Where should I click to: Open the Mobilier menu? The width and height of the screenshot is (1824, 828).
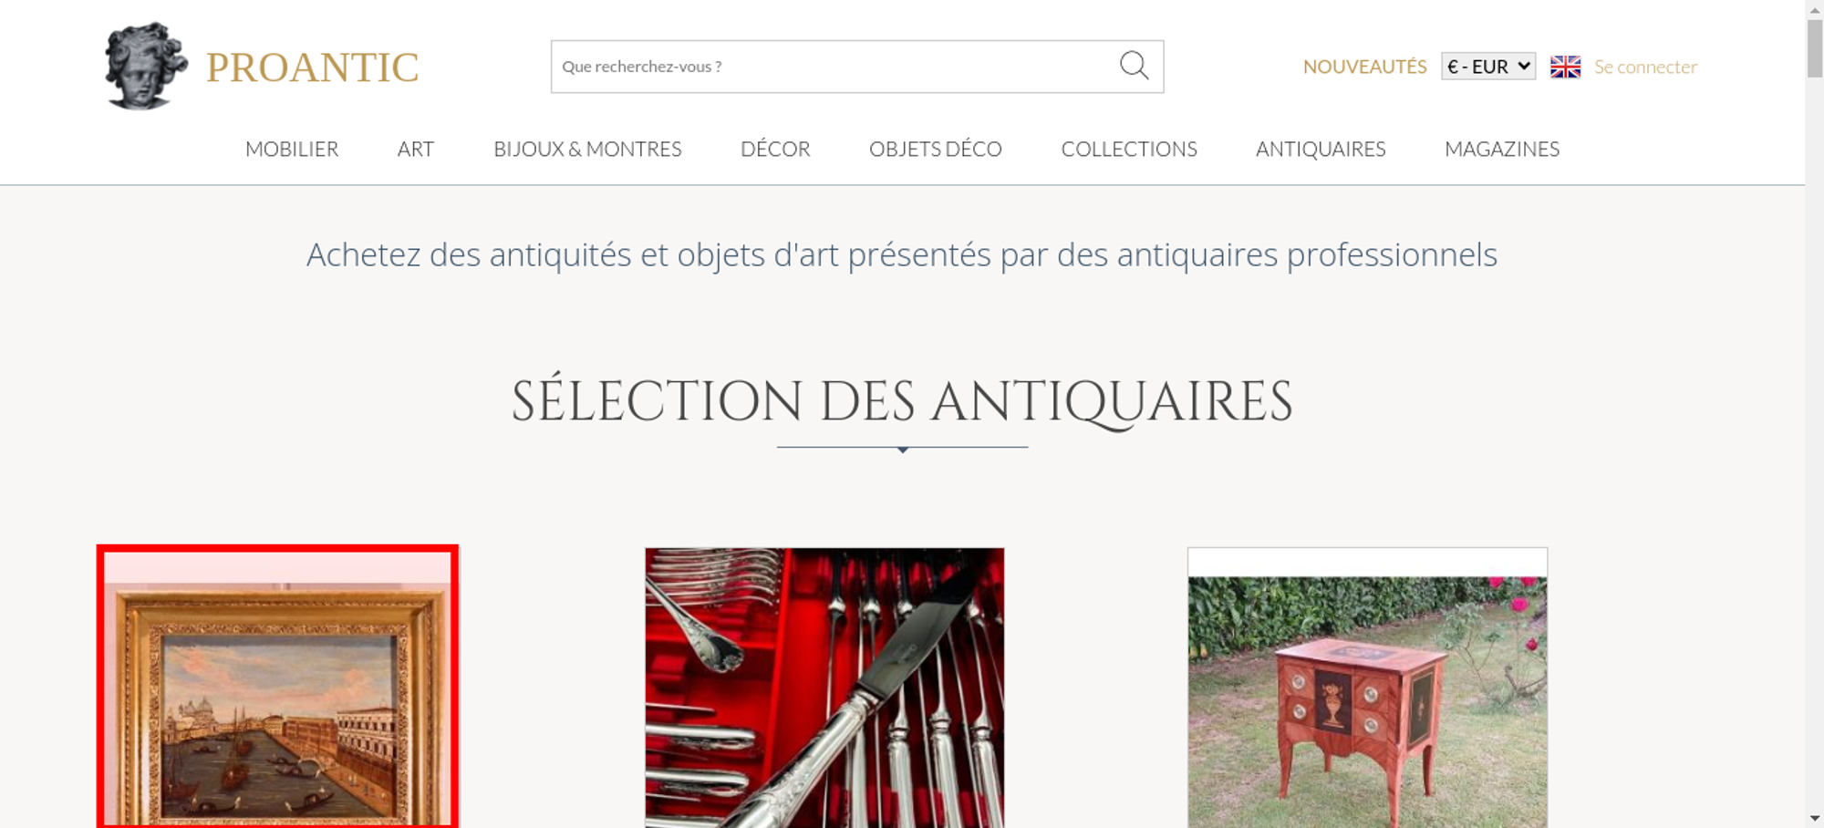click(x=292, y=149)
